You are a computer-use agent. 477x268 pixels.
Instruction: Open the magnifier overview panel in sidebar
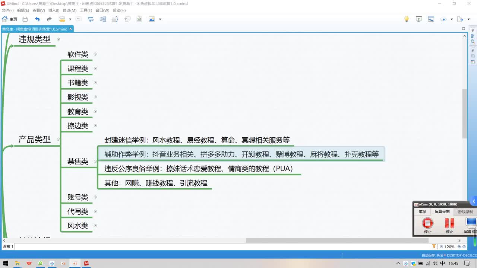coord(473,42)
